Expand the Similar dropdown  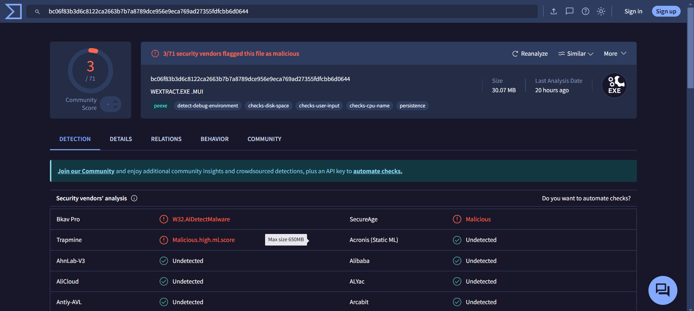click(576, 54)
